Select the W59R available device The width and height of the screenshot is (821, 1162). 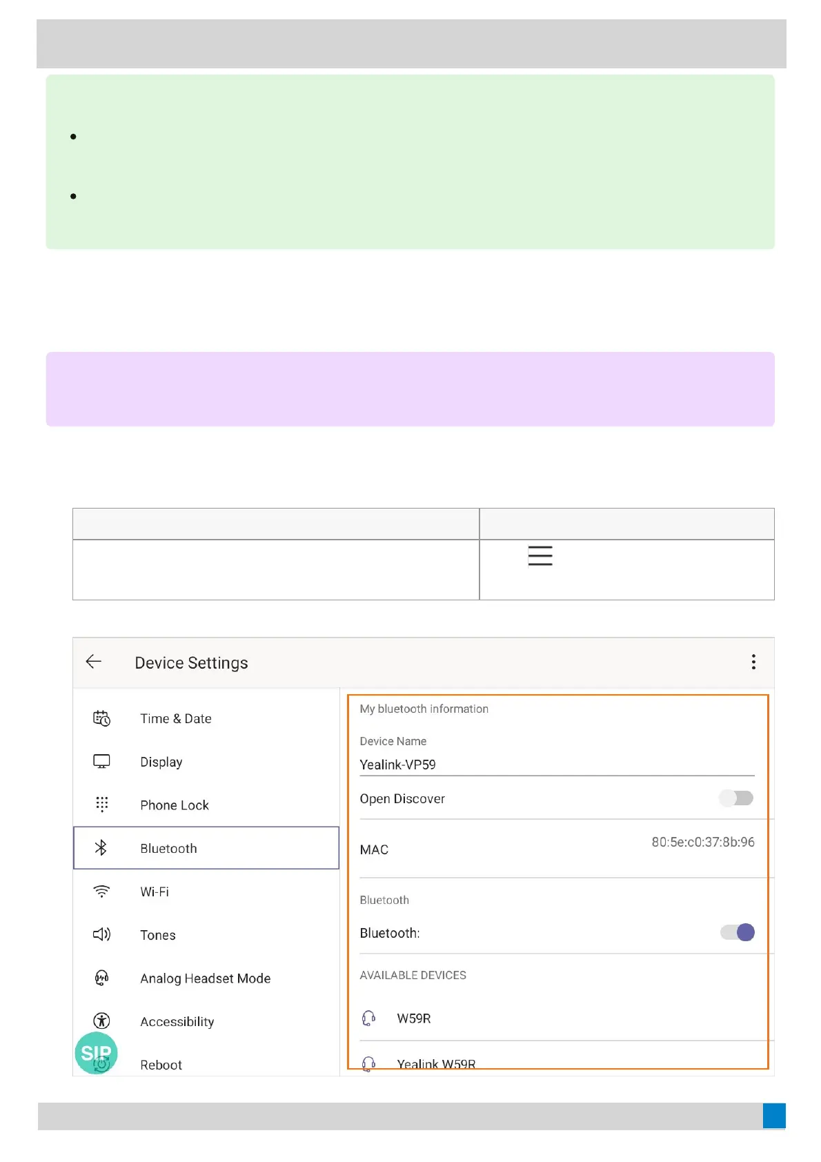[x=414, y=1018]
